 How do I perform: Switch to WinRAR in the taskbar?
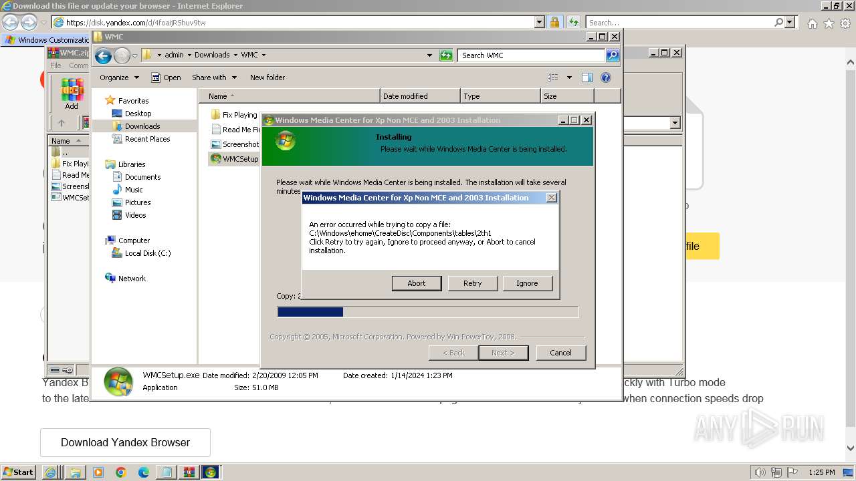(x=188, y=472)
